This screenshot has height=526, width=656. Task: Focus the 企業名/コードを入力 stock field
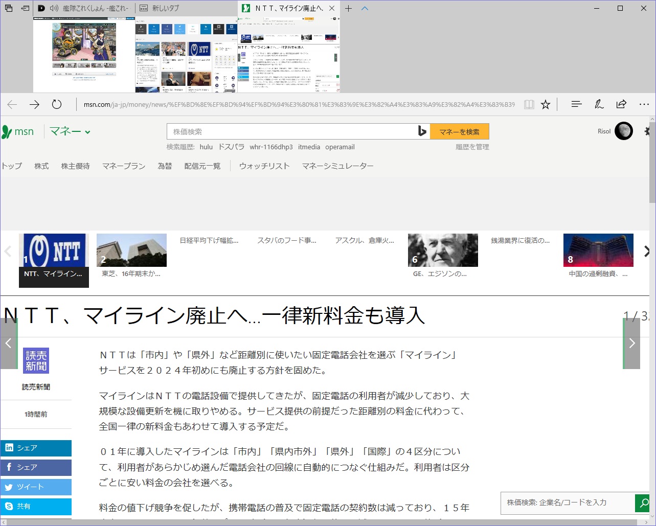point(568,503)
